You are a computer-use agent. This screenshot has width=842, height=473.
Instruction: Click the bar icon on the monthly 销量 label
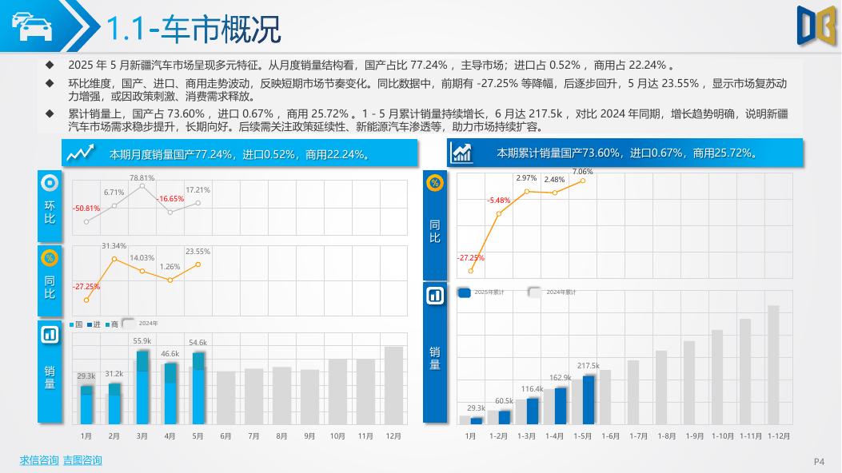pos(50,335)
